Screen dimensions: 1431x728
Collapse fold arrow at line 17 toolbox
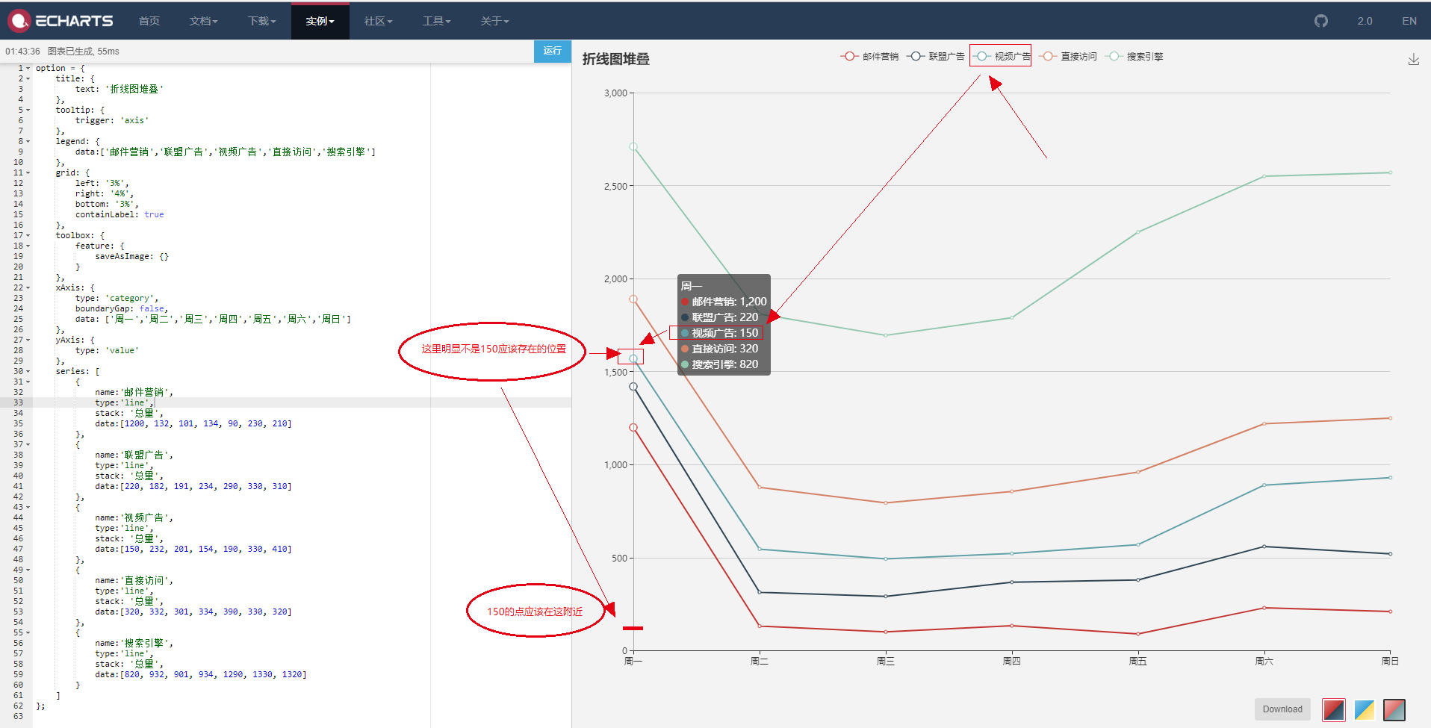pos(28,235)
